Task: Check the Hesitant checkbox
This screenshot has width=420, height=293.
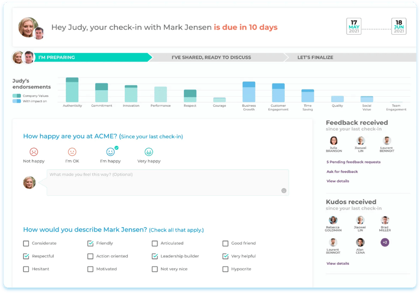Action: pyautogui.click(x=26, y=269)
